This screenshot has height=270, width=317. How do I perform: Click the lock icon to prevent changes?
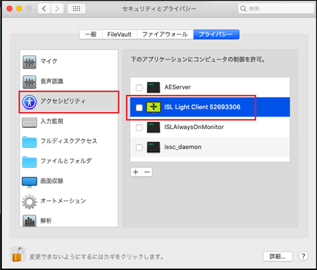(x=17, y=254)
